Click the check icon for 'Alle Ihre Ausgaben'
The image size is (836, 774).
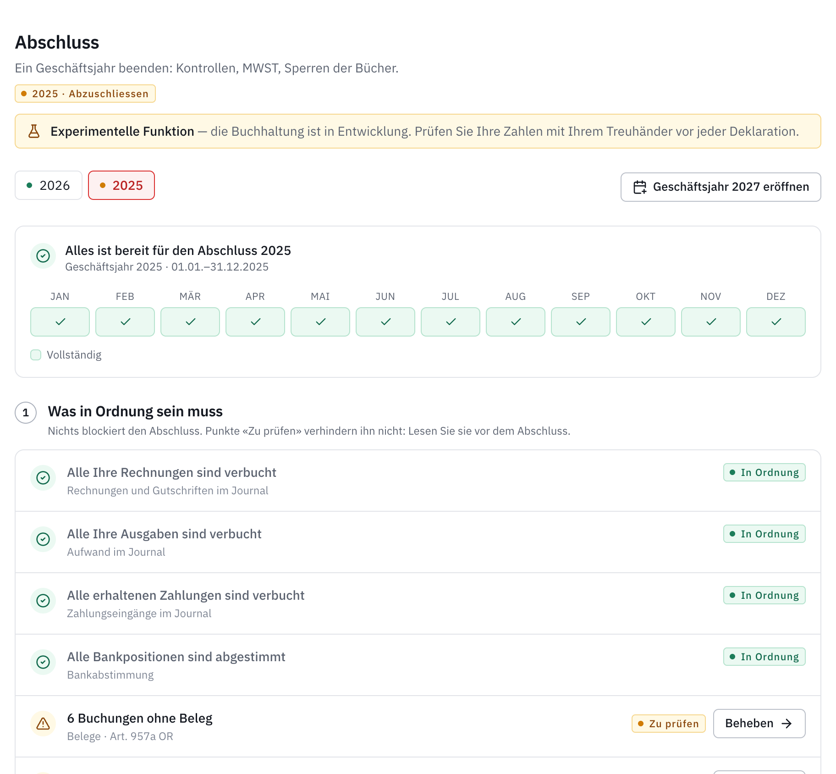click(43, 539)
